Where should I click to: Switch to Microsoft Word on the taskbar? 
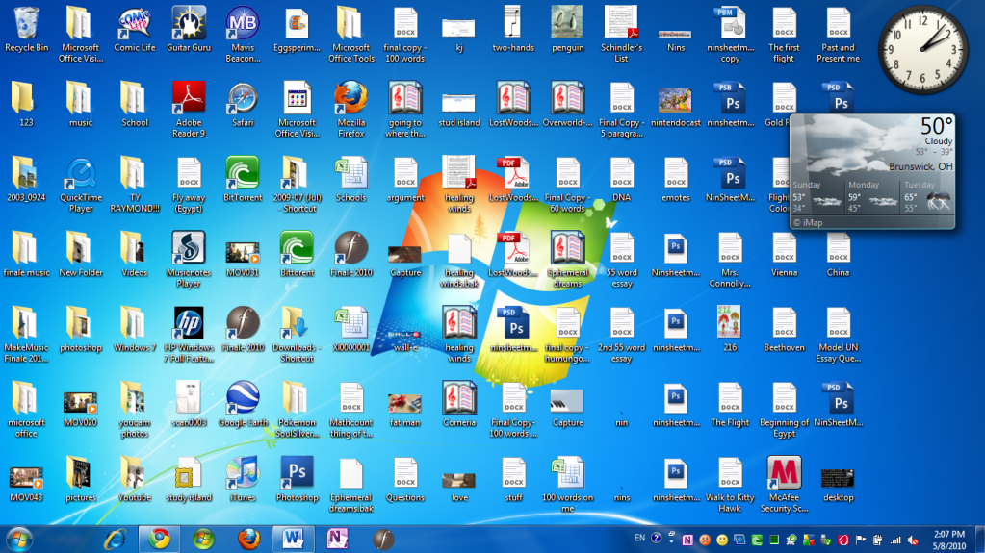point(294,540)
